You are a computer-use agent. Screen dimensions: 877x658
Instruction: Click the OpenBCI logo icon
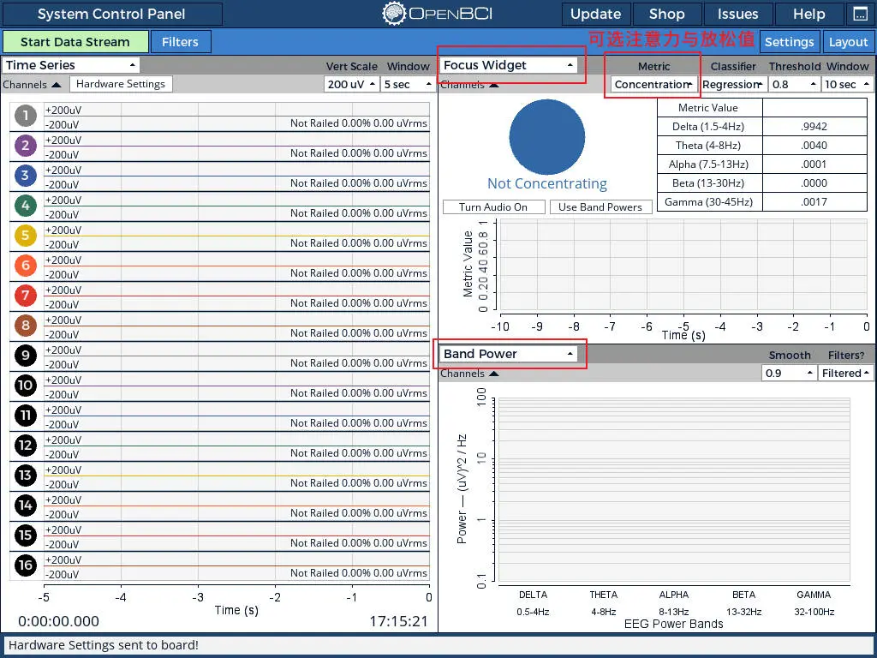point(394,14)
